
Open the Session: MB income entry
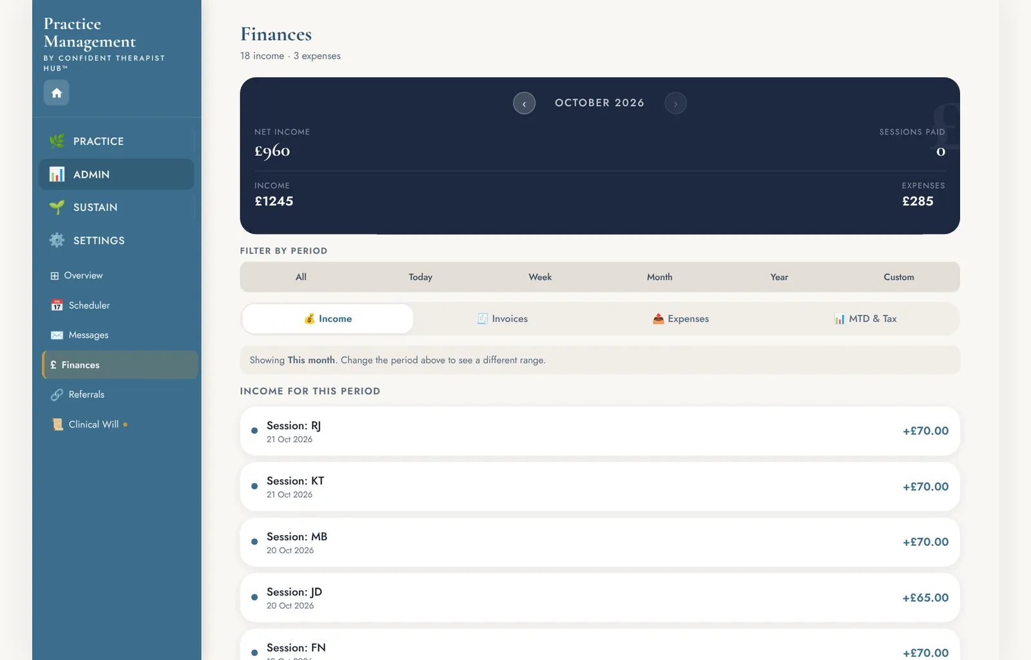click(x=600, y=542)
